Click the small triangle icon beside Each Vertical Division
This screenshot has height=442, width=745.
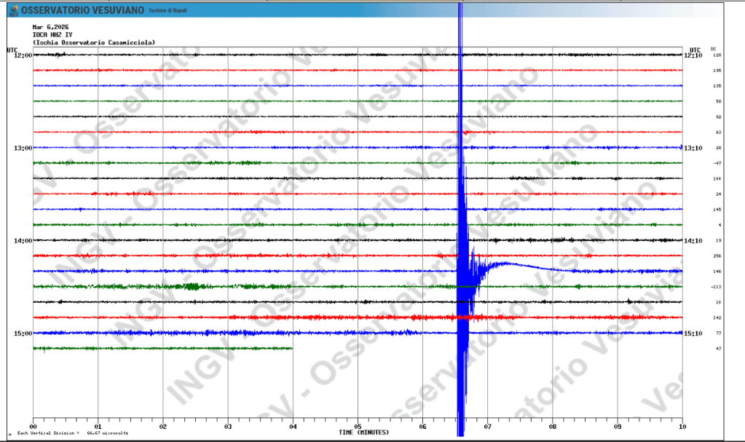(x=9, y=433)
